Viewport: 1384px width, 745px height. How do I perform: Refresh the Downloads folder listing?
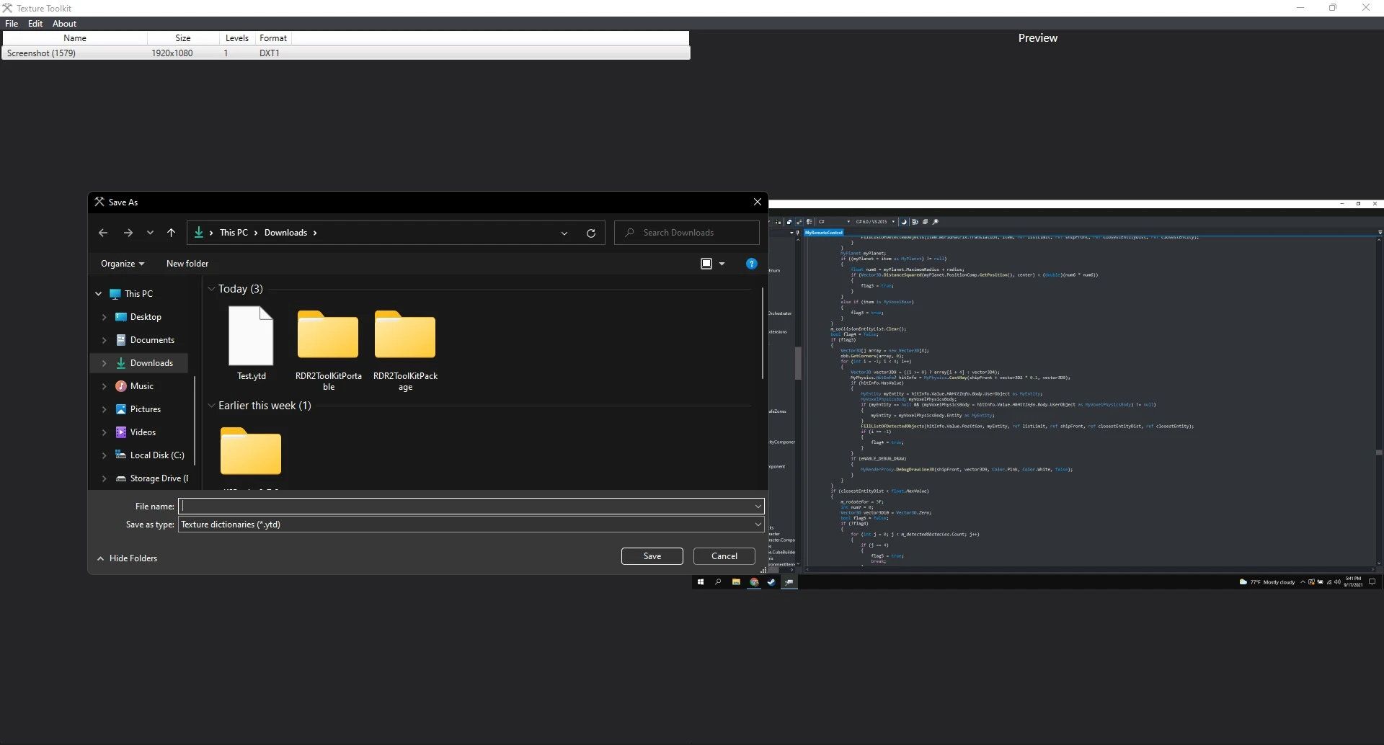pyautogui.click(x=591, y=233)
